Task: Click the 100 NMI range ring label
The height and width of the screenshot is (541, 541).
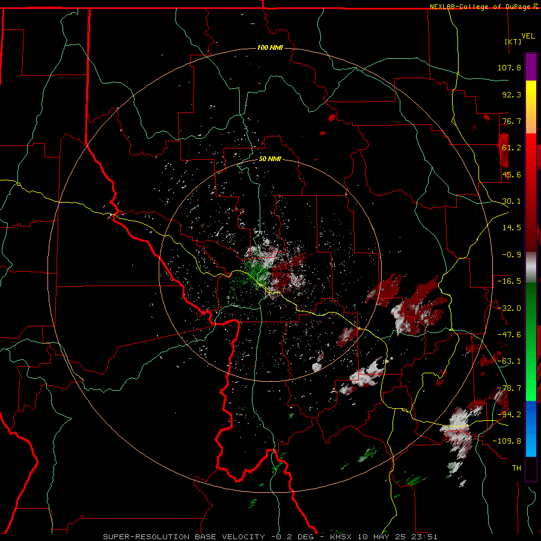Action: [x=270, y=47]
